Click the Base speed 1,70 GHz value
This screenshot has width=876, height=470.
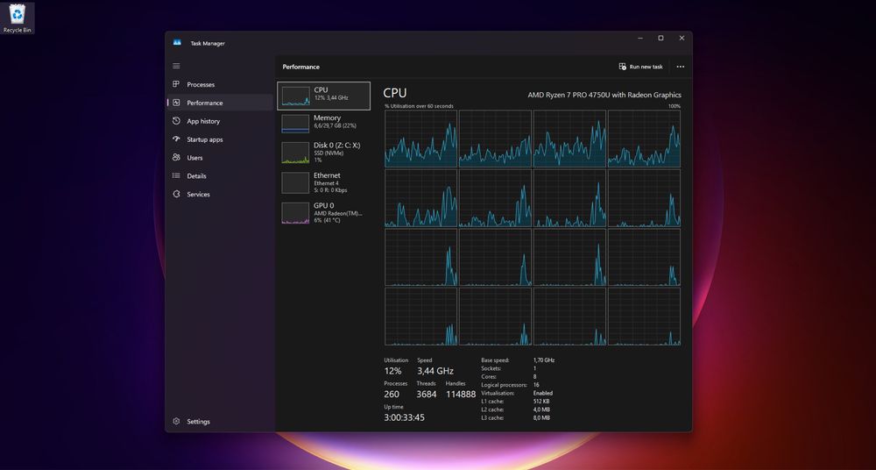click(544, 360)
